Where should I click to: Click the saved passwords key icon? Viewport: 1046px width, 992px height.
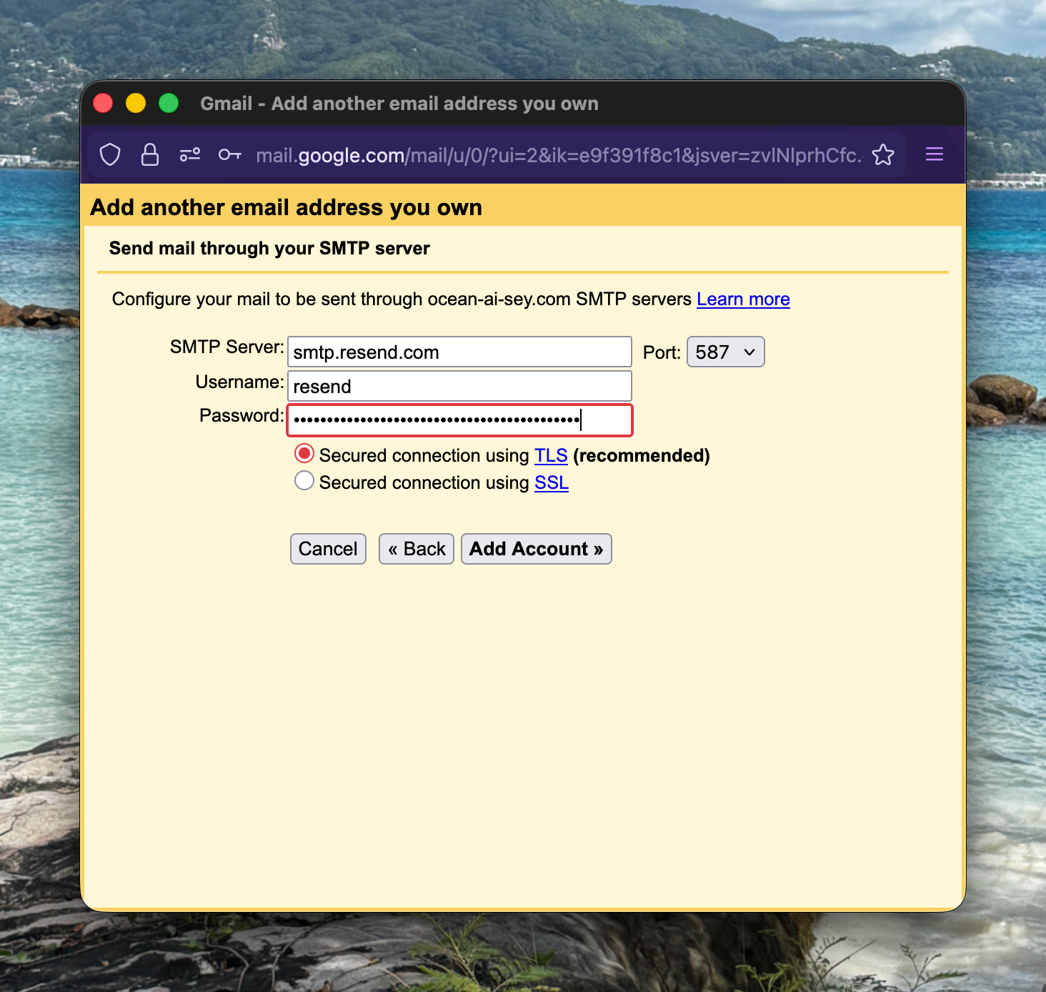click(x=229, y=154)
